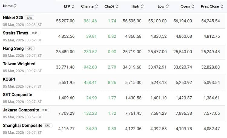Click the LTP column header label
The image size is (227, 138).
point(67,6)
